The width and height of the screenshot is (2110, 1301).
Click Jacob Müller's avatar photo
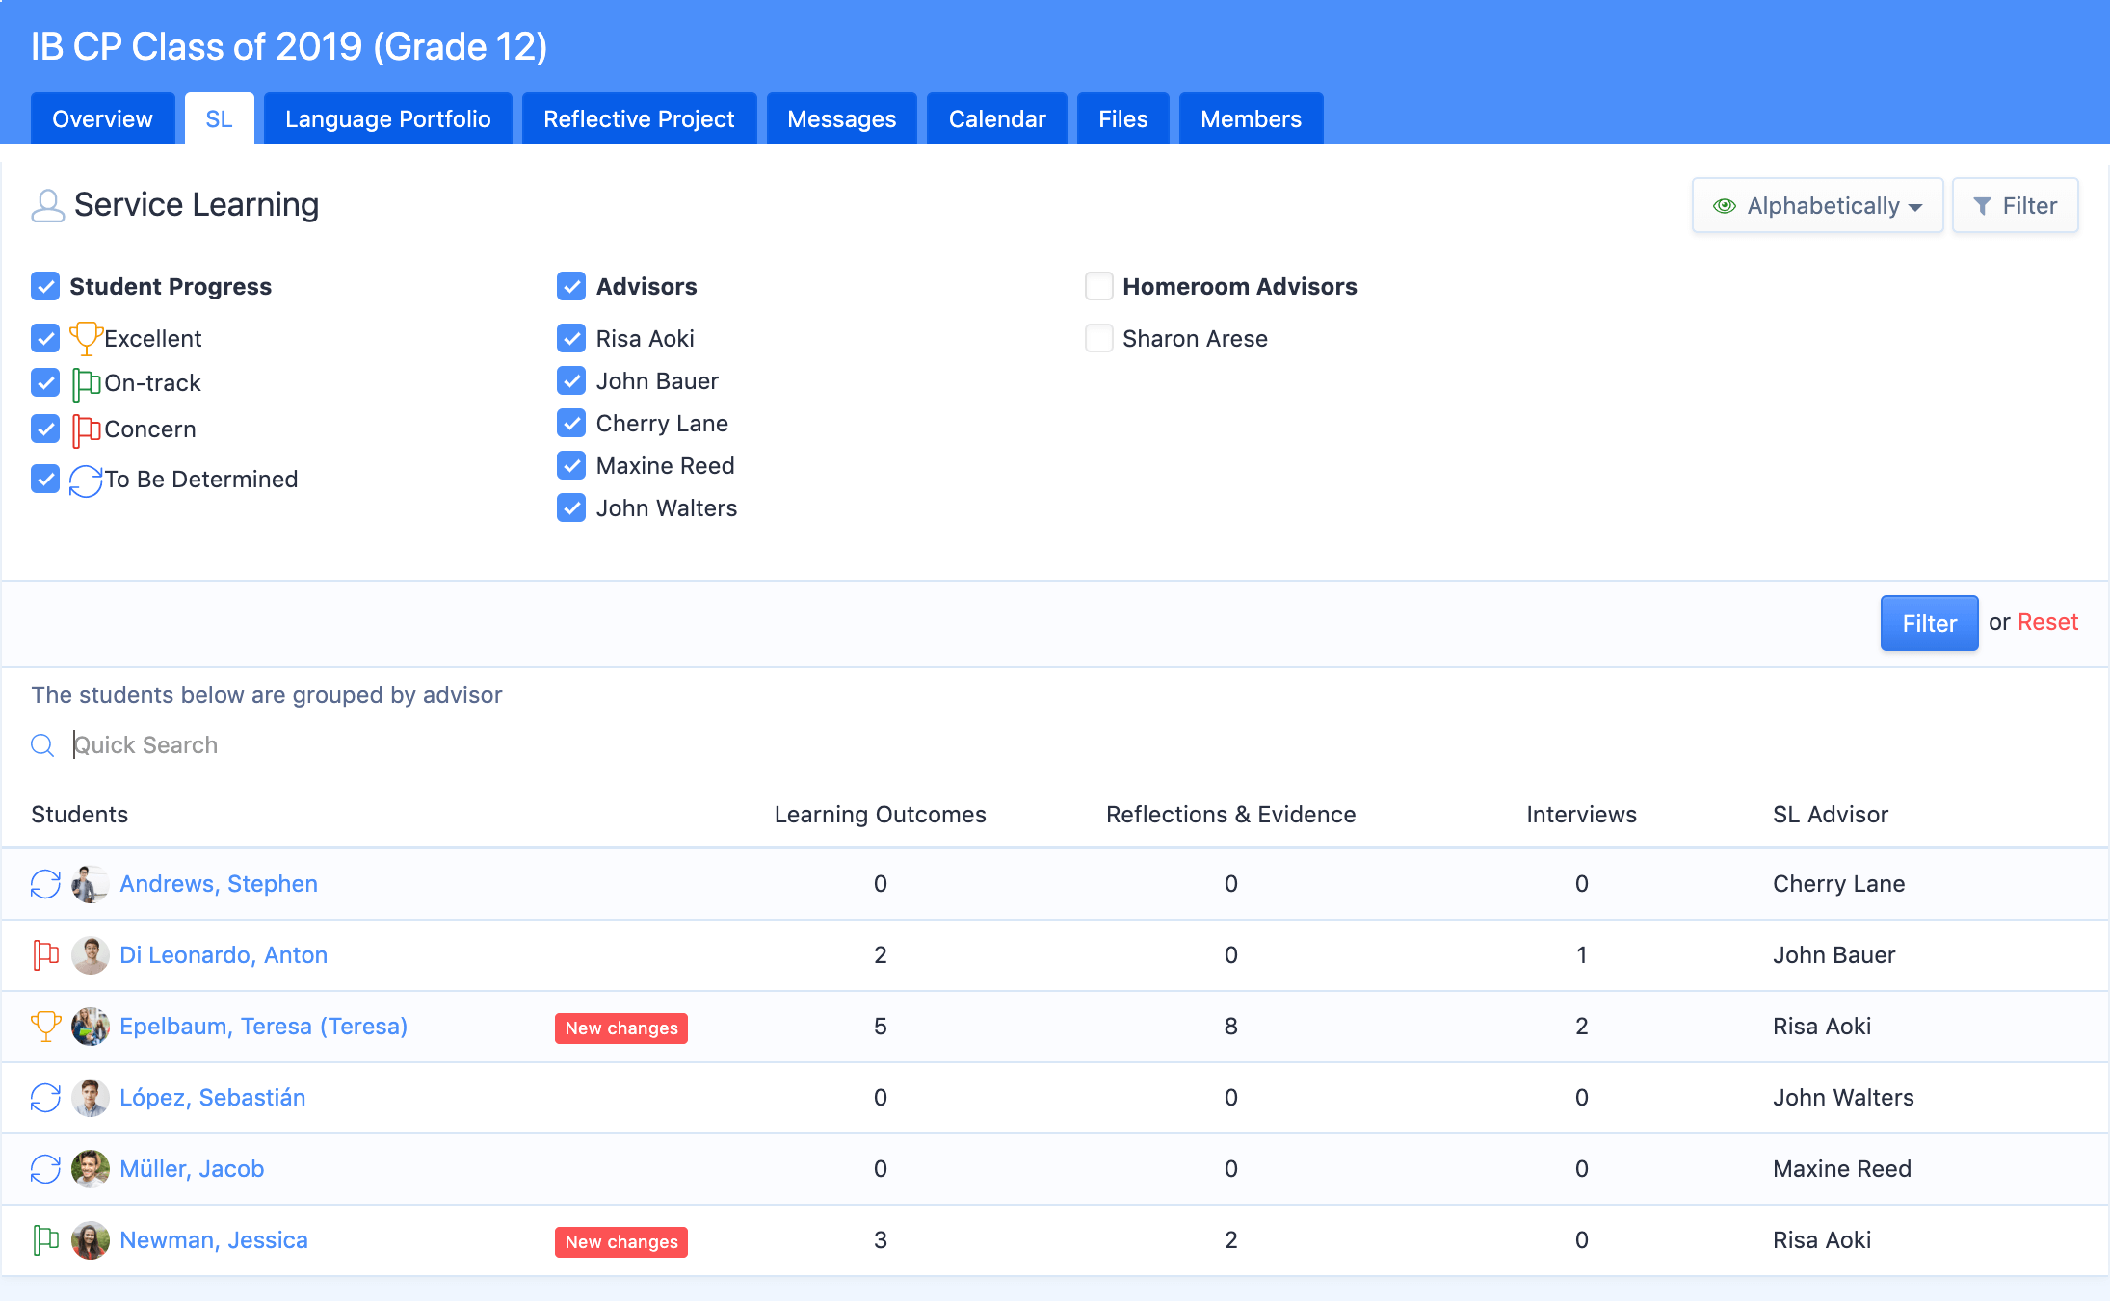pos(91,1169)
